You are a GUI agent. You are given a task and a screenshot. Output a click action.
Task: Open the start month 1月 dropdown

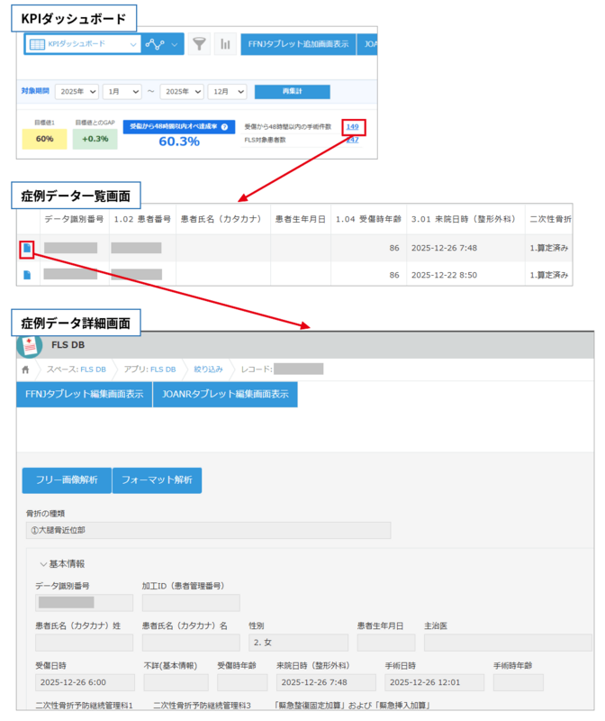point(122,92)
